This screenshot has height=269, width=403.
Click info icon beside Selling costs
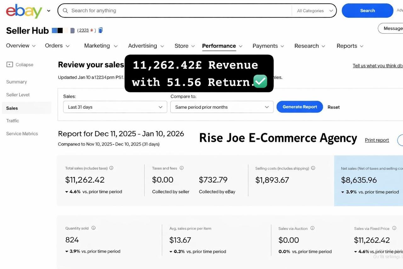tap(313, 168)
